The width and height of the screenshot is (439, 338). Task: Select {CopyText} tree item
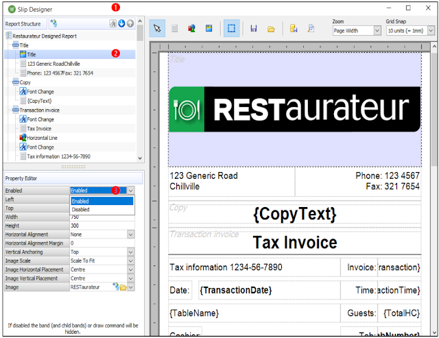click(x=40, y=101)
